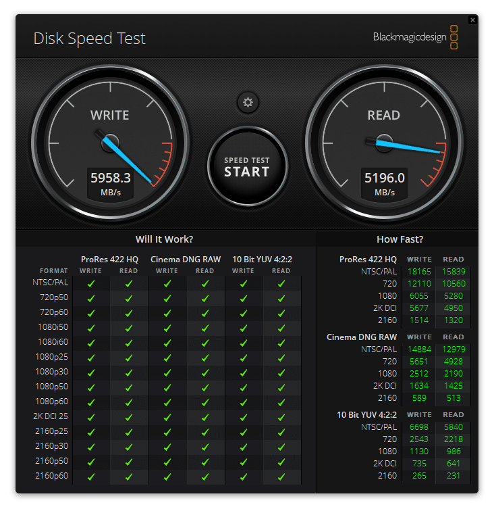Click the READ gauge label
Image resolution: width=494 pixels, height=511 pixels.
coord(384,115)
